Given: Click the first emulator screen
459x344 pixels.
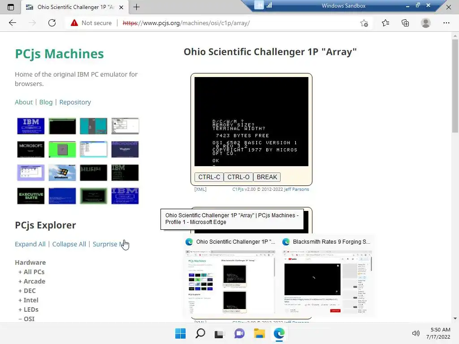Looking at the screenshot, I should (x=251, y=121).
